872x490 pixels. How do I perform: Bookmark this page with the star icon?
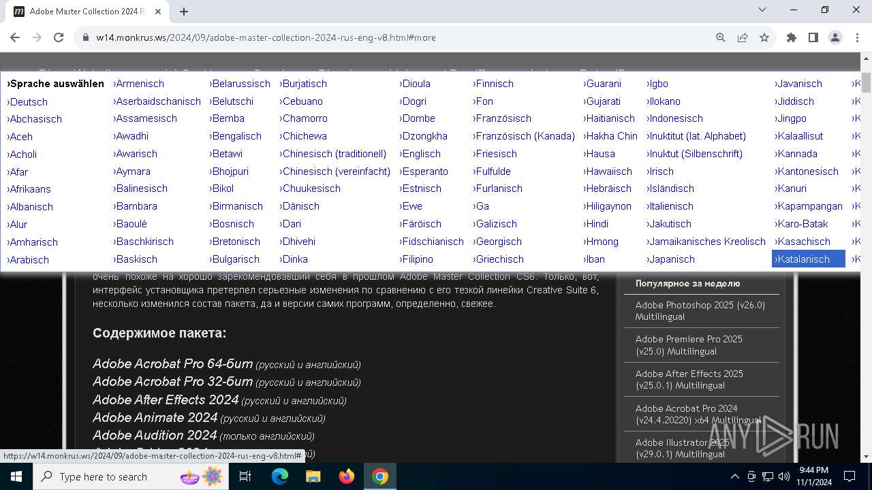(x=764, y=37)
